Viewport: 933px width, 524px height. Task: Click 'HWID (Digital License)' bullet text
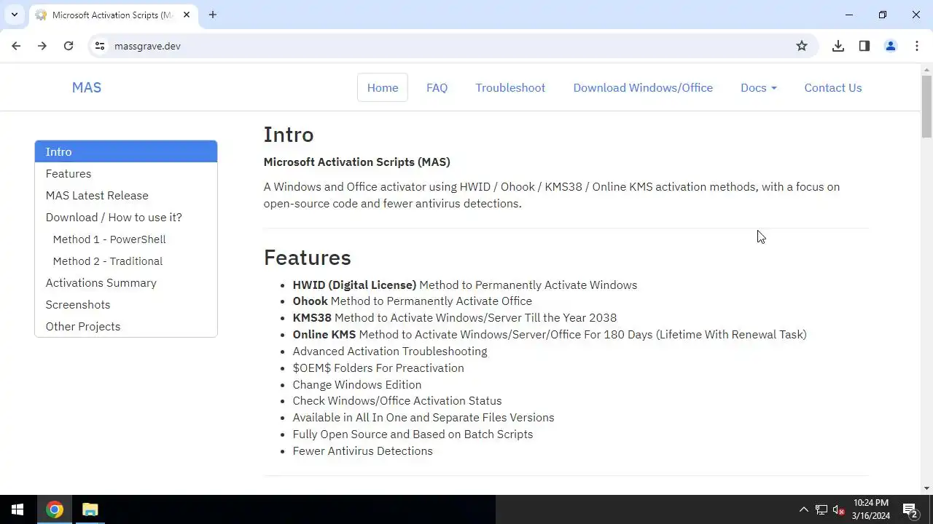[x=354, y=285]
